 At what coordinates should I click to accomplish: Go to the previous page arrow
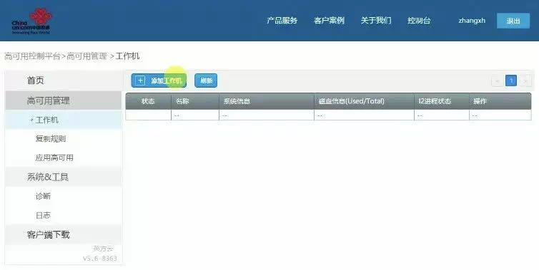(497, 81)
